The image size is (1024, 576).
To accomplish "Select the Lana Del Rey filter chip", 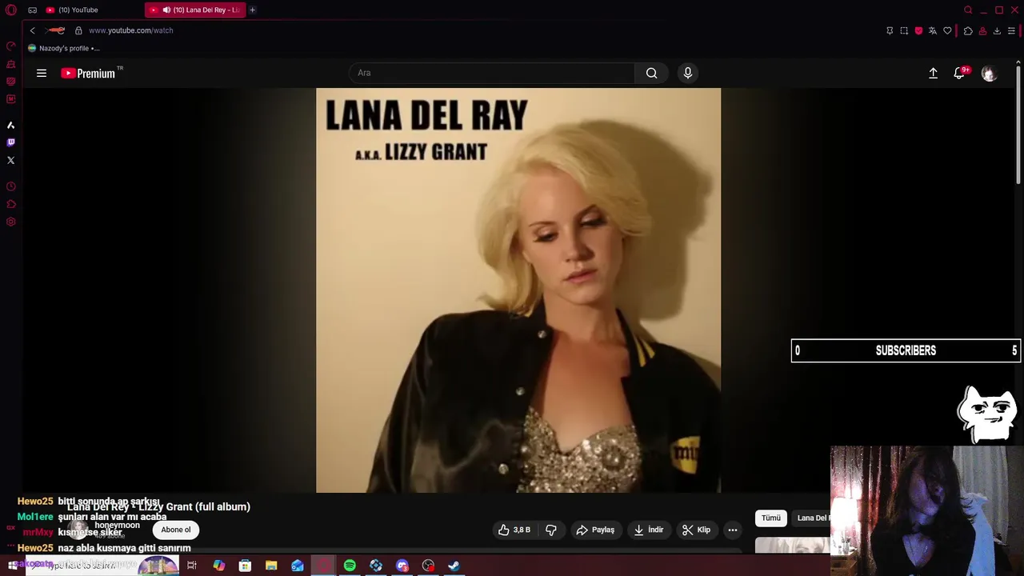I will [x=811, y=518].
